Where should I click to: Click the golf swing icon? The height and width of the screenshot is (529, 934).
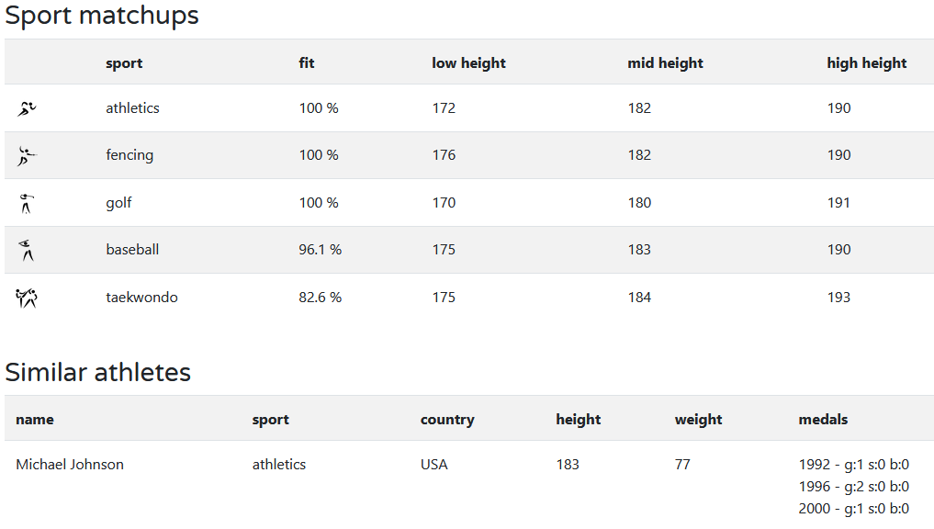coord(26,203)
